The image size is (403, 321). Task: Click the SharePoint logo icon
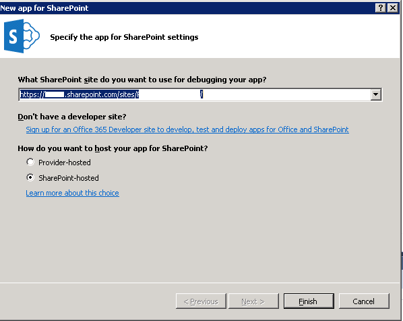tap(22, 36)
